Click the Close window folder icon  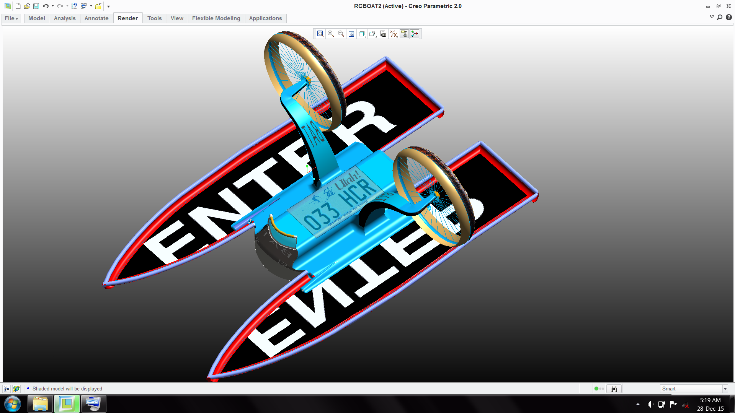[98, 6]
